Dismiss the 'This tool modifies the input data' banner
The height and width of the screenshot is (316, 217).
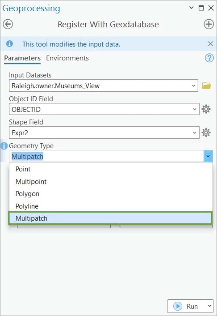click(x=210, y=44)
